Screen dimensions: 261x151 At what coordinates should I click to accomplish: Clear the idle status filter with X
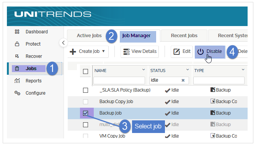coord(183,80)
